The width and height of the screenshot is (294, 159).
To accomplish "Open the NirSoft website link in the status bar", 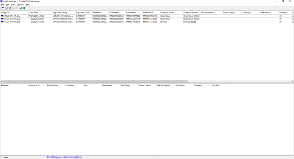I will [x=64, y=157].
